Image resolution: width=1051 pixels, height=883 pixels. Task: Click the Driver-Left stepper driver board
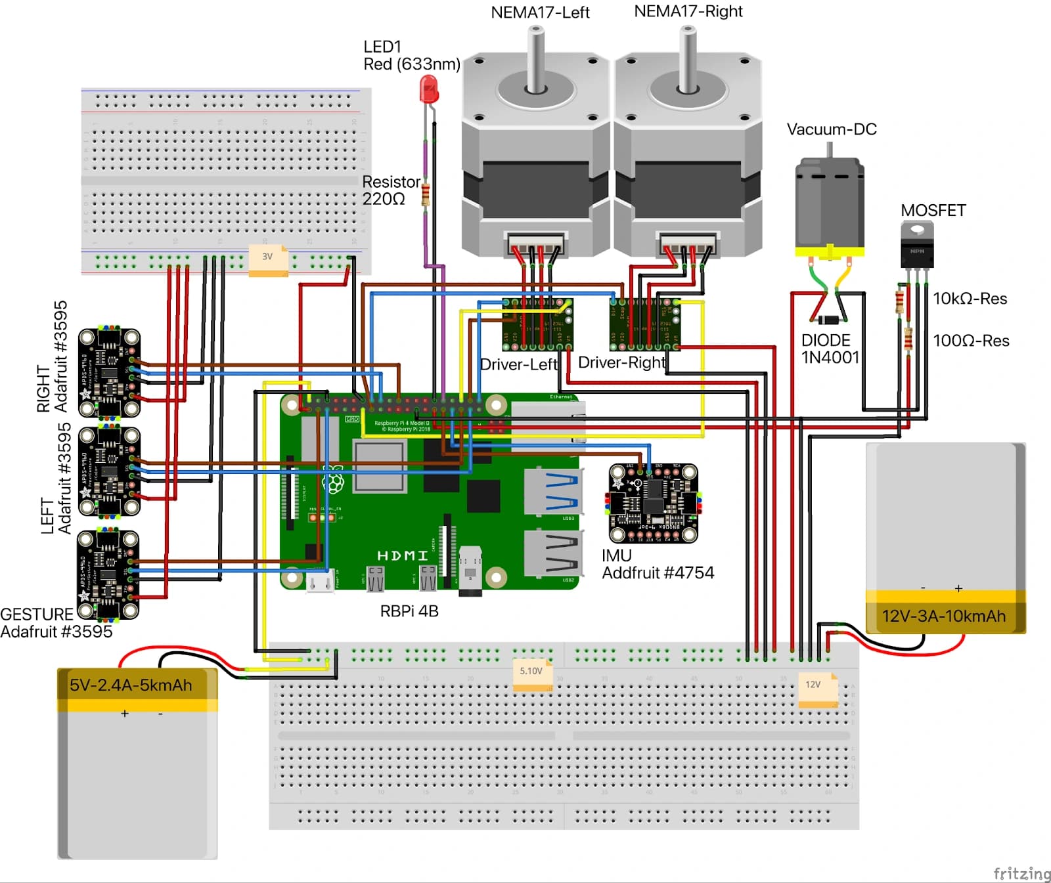(x=537, y=324)
